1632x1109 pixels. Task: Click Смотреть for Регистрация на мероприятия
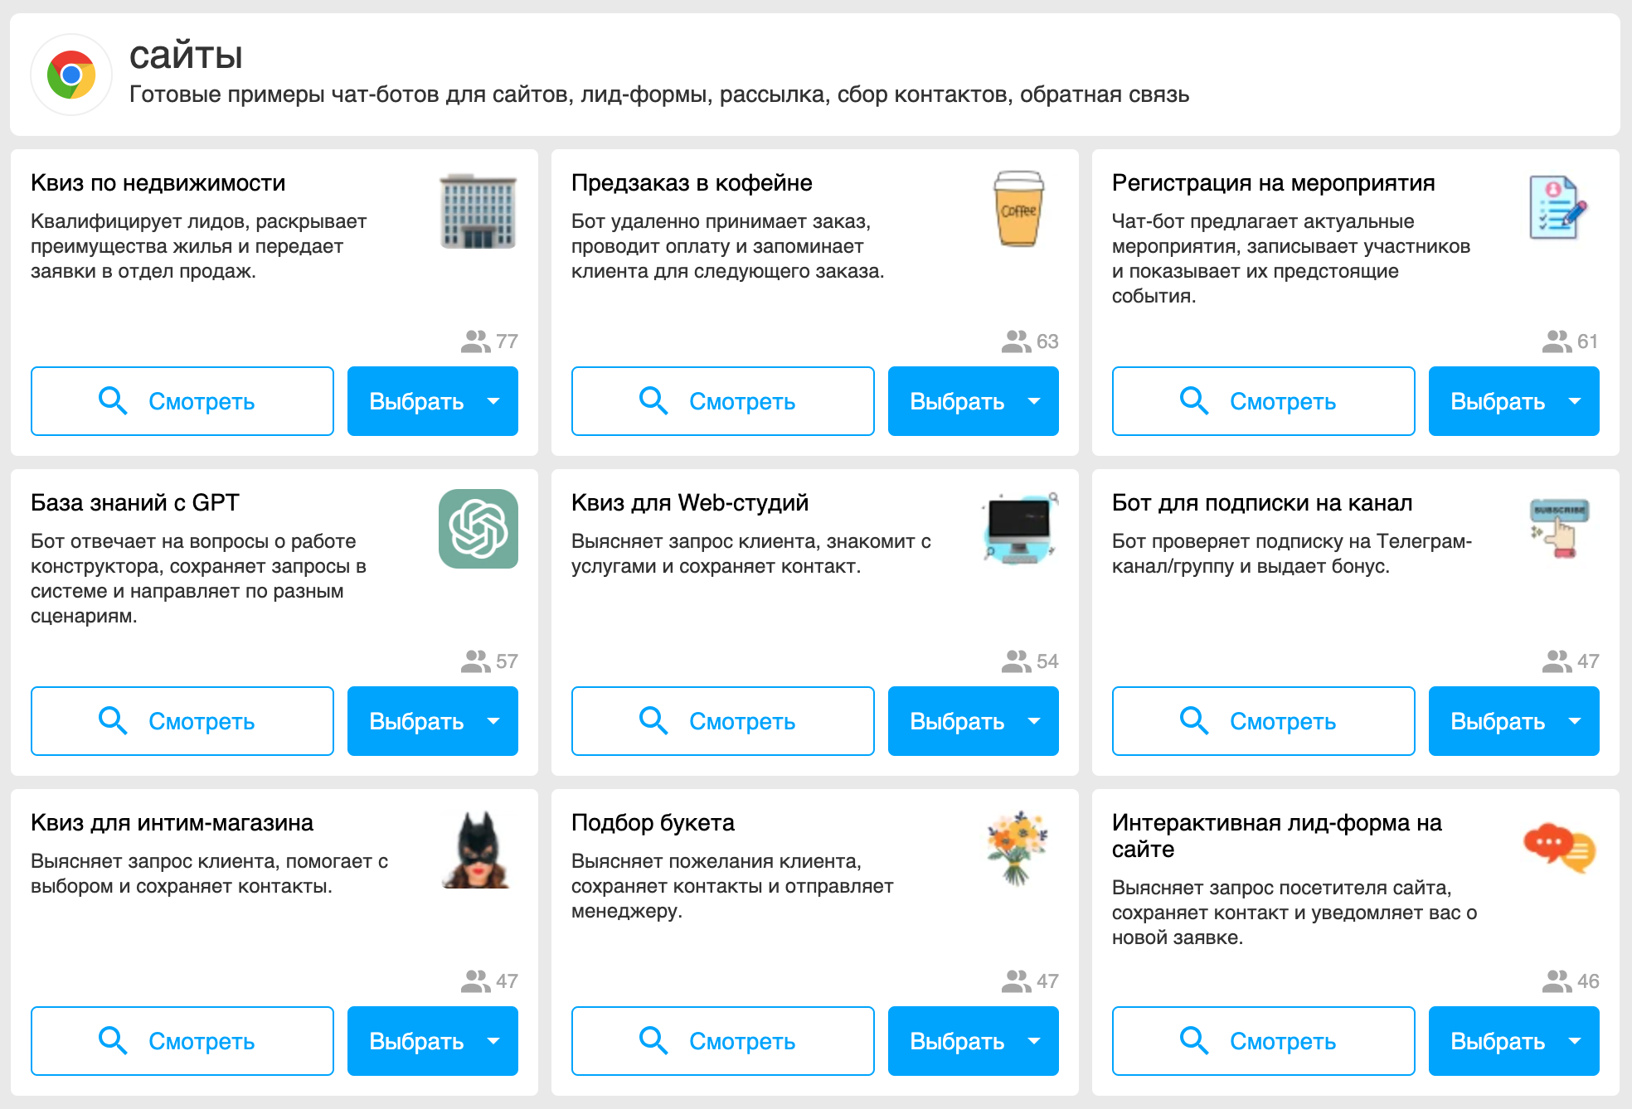pos(1263,401)
